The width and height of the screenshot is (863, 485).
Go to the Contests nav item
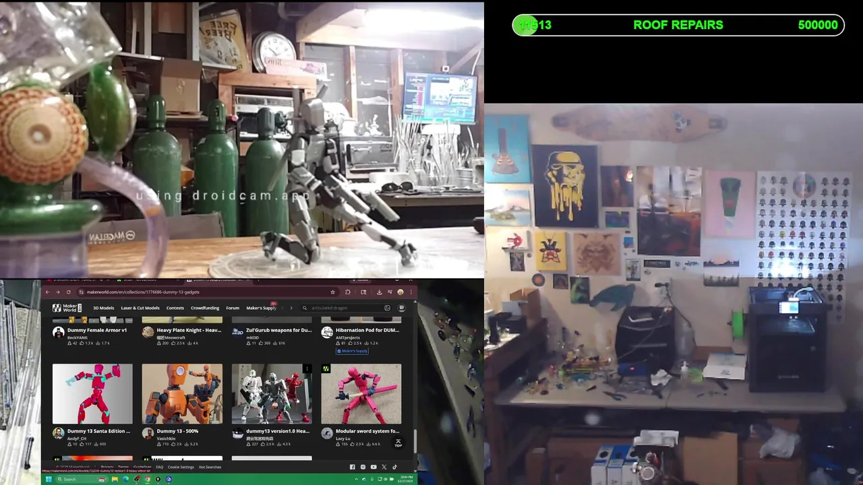pos(175,308)
